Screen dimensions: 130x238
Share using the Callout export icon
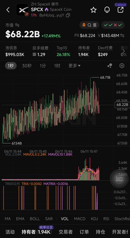pos(121,10)
